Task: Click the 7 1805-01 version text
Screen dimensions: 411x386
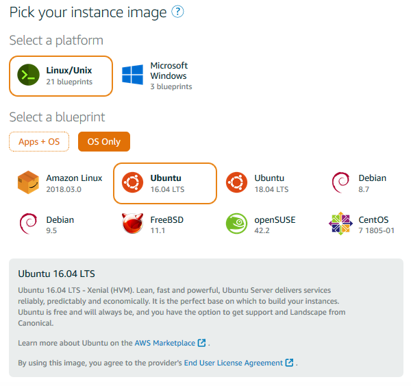Action: tap(376, 230)
